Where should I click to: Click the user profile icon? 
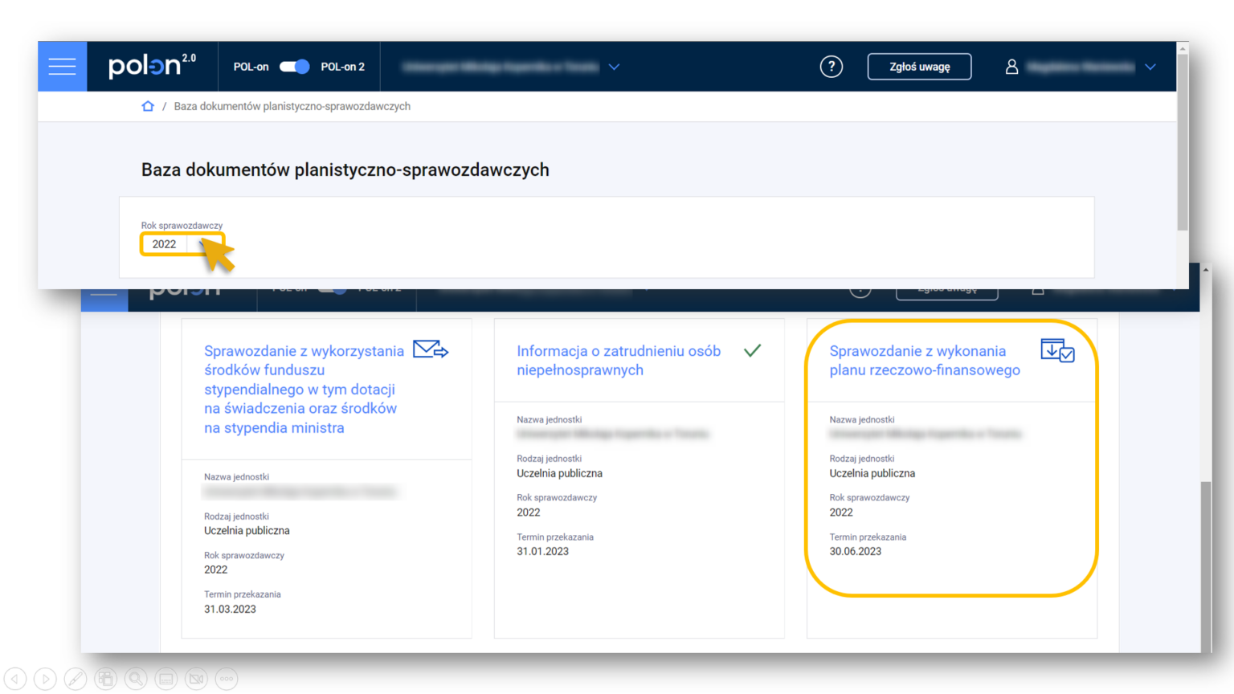point(1011,67)
